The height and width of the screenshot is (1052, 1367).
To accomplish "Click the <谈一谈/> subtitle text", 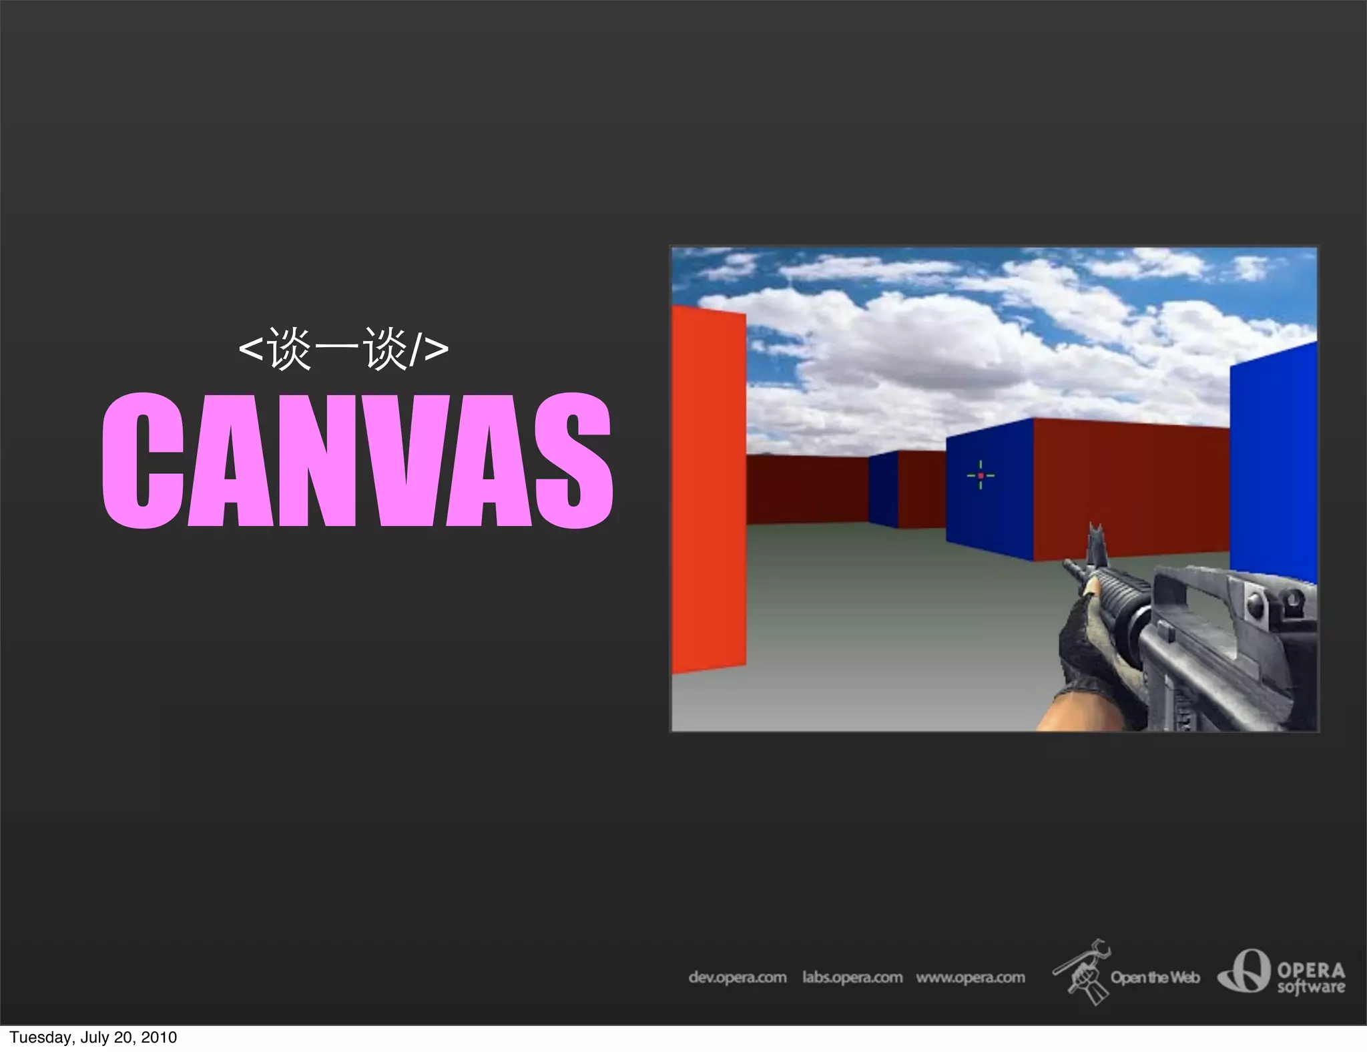I will click(x=343, y=349).
